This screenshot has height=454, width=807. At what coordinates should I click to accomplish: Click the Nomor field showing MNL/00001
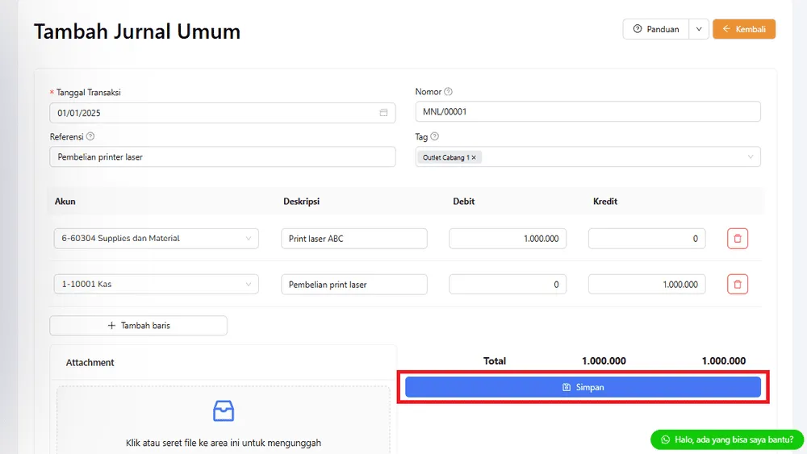[x=587, y=112]
